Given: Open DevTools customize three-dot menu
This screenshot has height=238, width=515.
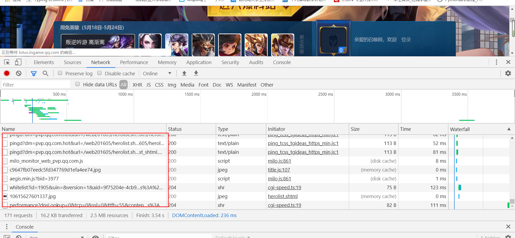Looking at the screenshot, I should [496, 62].
